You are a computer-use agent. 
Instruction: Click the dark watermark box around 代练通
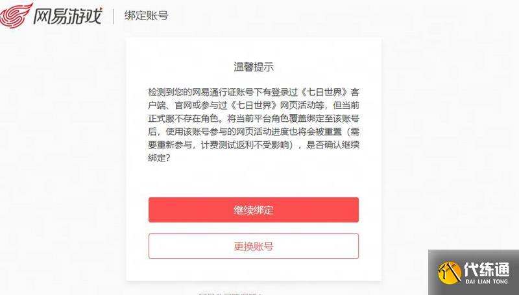[474, 272]
